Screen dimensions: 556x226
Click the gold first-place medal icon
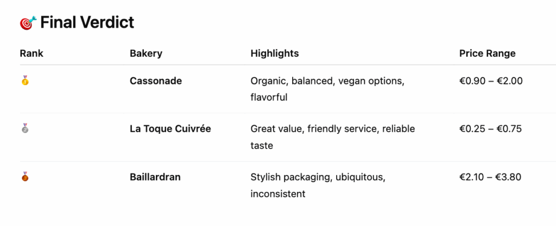pyautogui.click(x=25, y=80)
